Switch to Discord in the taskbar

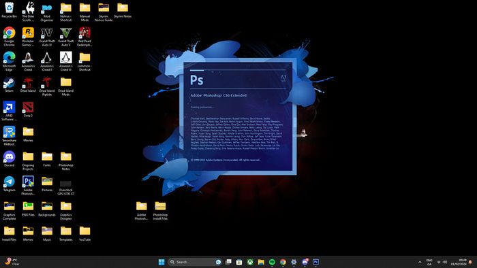305,262
